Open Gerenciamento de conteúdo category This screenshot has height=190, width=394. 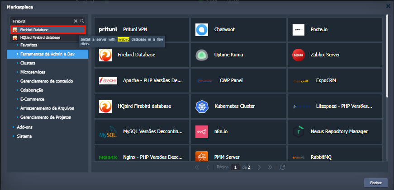tap(47, 81)
